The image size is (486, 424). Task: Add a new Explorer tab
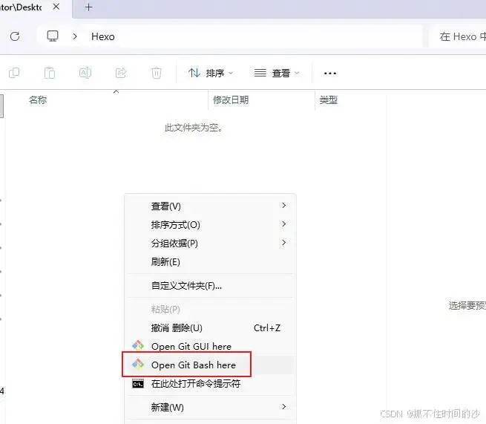coord(88,7)
